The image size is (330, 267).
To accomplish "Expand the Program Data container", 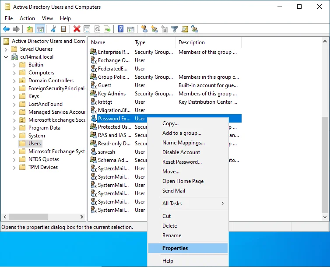I will click(14, 128).
